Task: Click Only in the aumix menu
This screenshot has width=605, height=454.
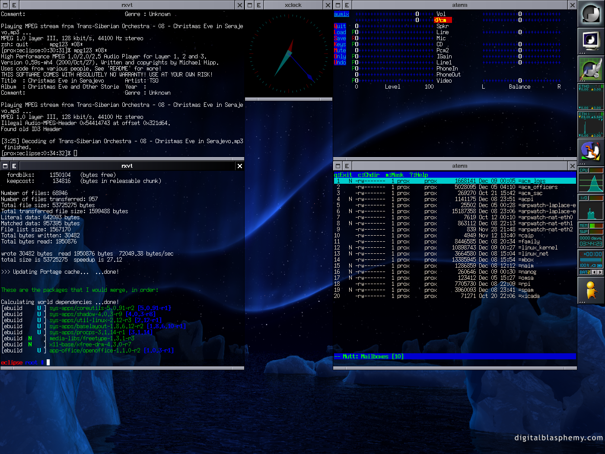Action: 340,57
